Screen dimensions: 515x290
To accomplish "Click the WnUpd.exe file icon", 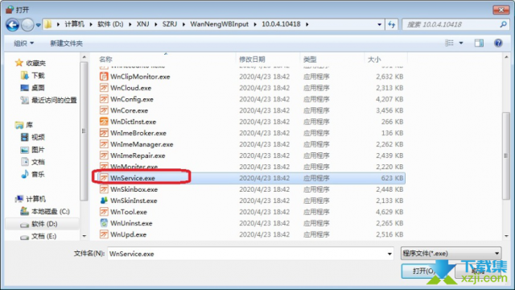I will 104,234.
